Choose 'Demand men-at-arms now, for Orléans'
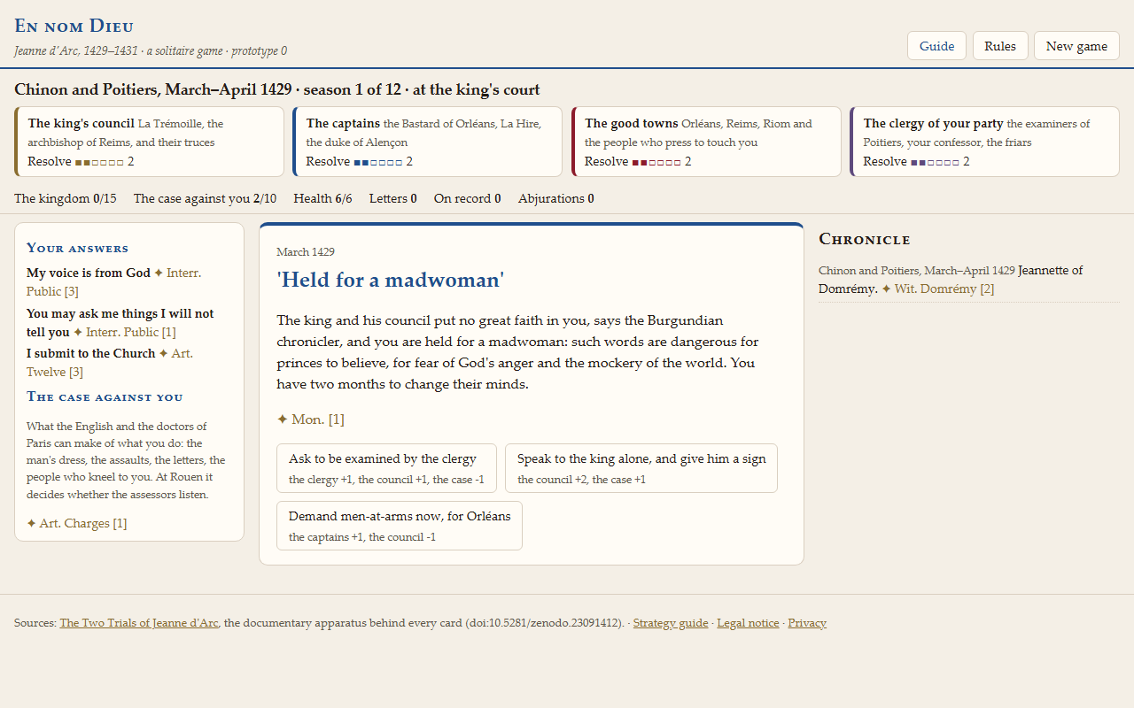Image resolution: width=1134 pixels, height=708 pixels. click(x=400, y=526)
